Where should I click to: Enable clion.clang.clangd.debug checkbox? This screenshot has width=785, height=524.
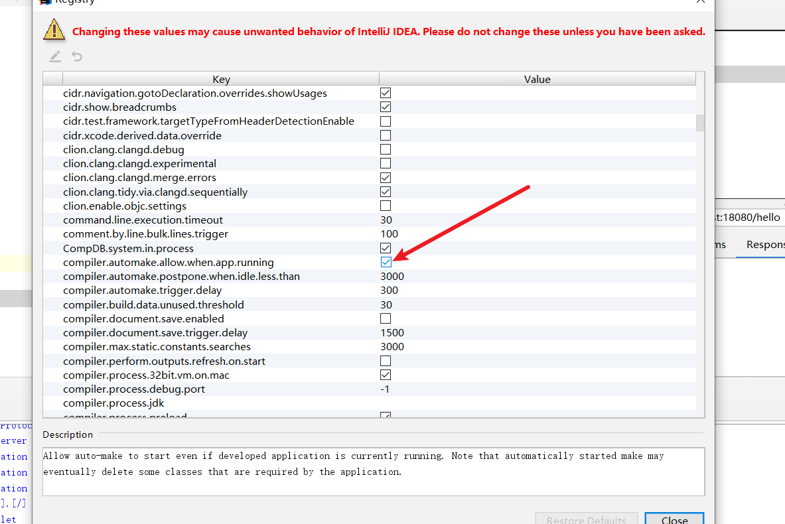(386, 149)
